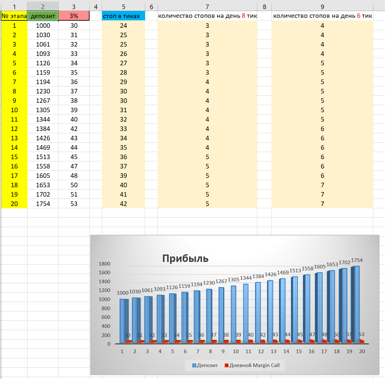385x379 pixels.
Task: Click the blue 'стоп в тиках' header cell
Action: (x=123, y=16)
